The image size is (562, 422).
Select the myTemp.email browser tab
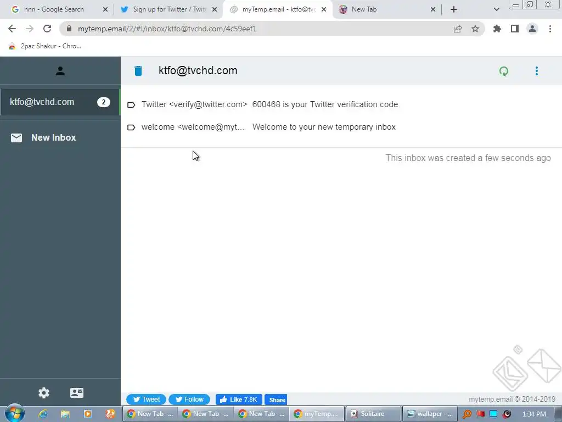tap(278, 9)
